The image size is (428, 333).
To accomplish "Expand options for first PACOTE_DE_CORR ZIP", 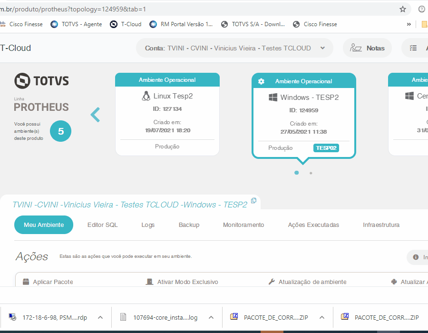I will pyautogui.click(x=322, y=317).
